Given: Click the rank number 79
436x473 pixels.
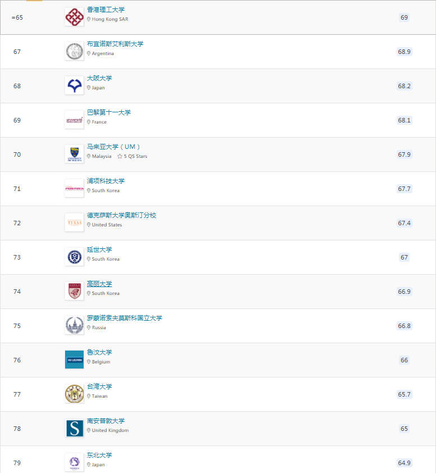Looking at the screenshot, I should 17,463.
